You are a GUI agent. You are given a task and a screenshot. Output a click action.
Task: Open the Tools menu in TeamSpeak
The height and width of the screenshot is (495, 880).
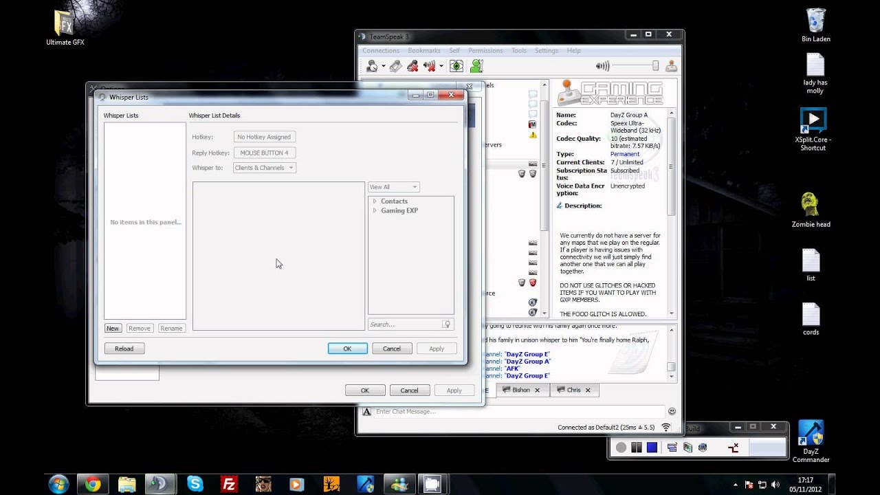tap(519, 50)
